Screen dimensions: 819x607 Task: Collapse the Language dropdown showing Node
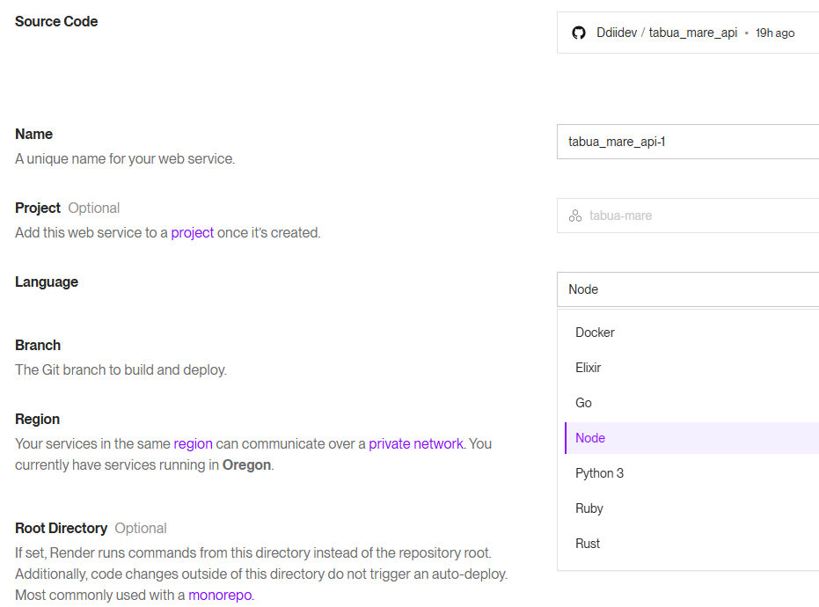coord(686,289)
